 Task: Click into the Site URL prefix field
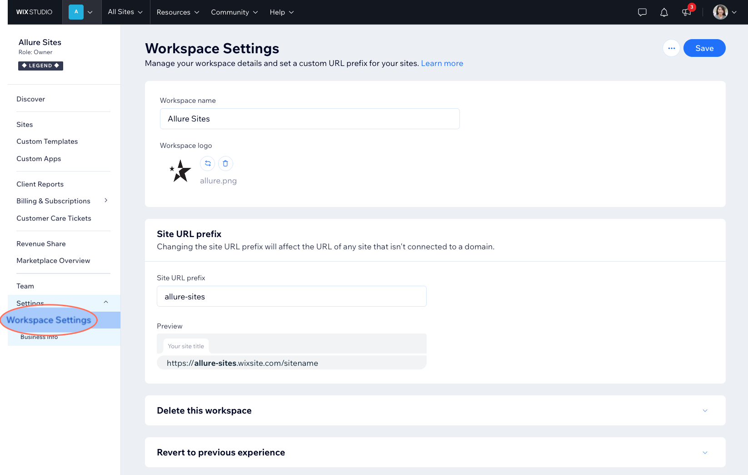pyautogui.click(x=291, y=296)
